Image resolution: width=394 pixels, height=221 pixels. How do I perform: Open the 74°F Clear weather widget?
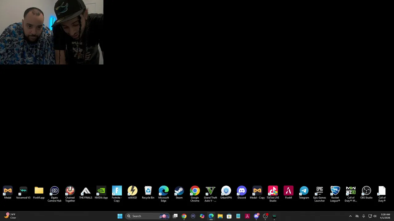click(10, 216)
